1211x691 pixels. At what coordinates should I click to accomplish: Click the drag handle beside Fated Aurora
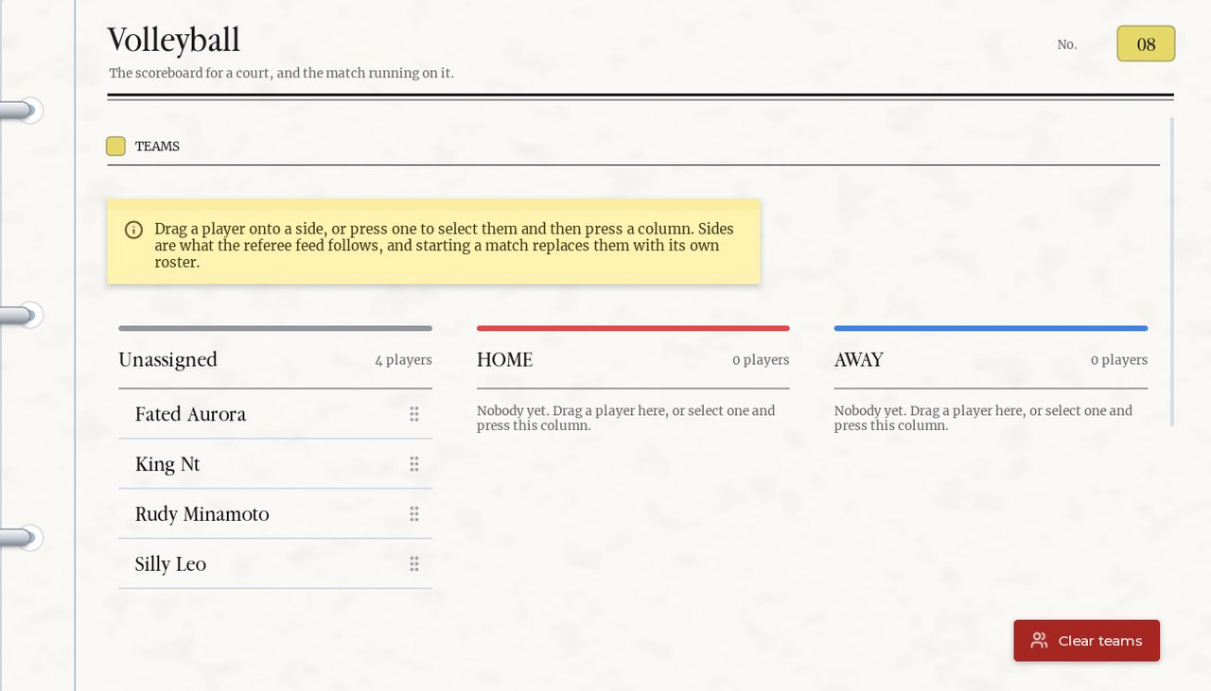coord(413,414)
